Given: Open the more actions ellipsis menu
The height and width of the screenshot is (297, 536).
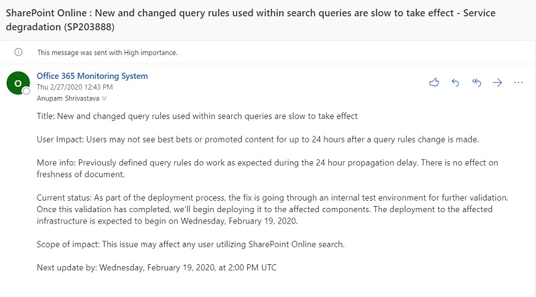Looking at the screenshot, I should (518, 82).
